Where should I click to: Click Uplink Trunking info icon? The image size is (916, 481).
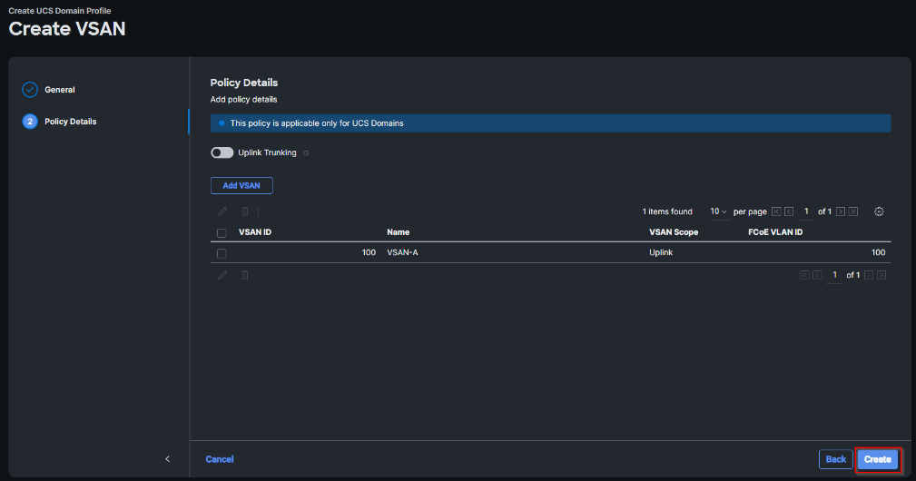coord(306,153)
